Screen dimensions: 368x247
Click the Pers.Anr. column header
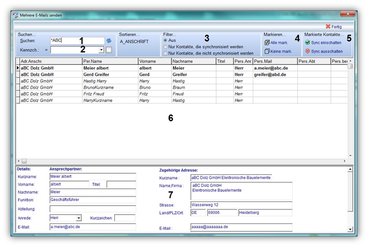[243, 61]
